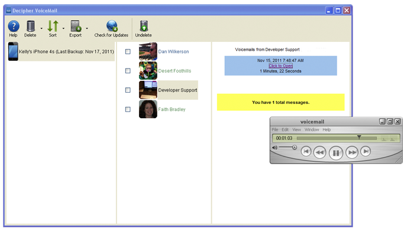Click the Undelete icon
Screen dimensions: 407x235
pyautogui.click(x=144, y=26)
